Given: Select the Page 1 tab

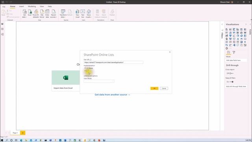Looking at the screenshot, I should (15, 133).
